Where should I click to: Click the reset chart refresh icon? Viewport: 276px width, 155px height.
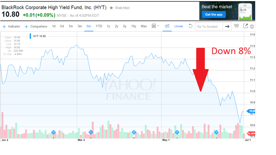[x=190, y=26]
